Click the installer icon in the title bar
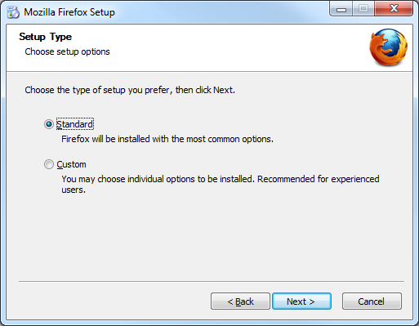The height and width of the screenshot is (326, 419). [13, 12]
